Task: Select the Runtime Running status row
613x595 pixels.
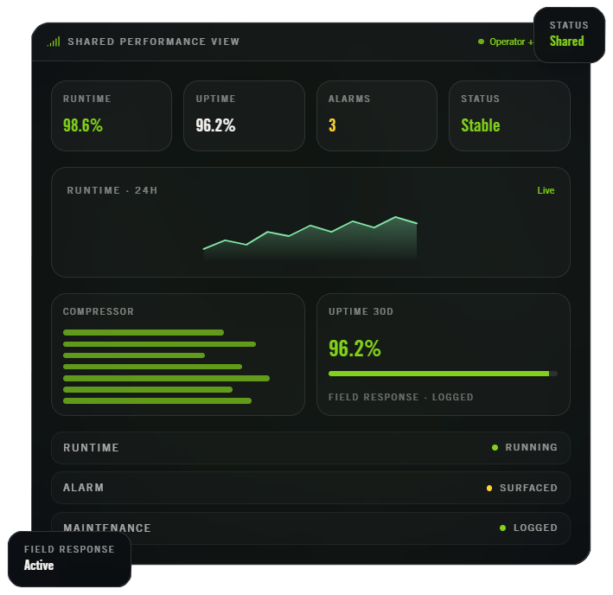Action: (310, 448)
